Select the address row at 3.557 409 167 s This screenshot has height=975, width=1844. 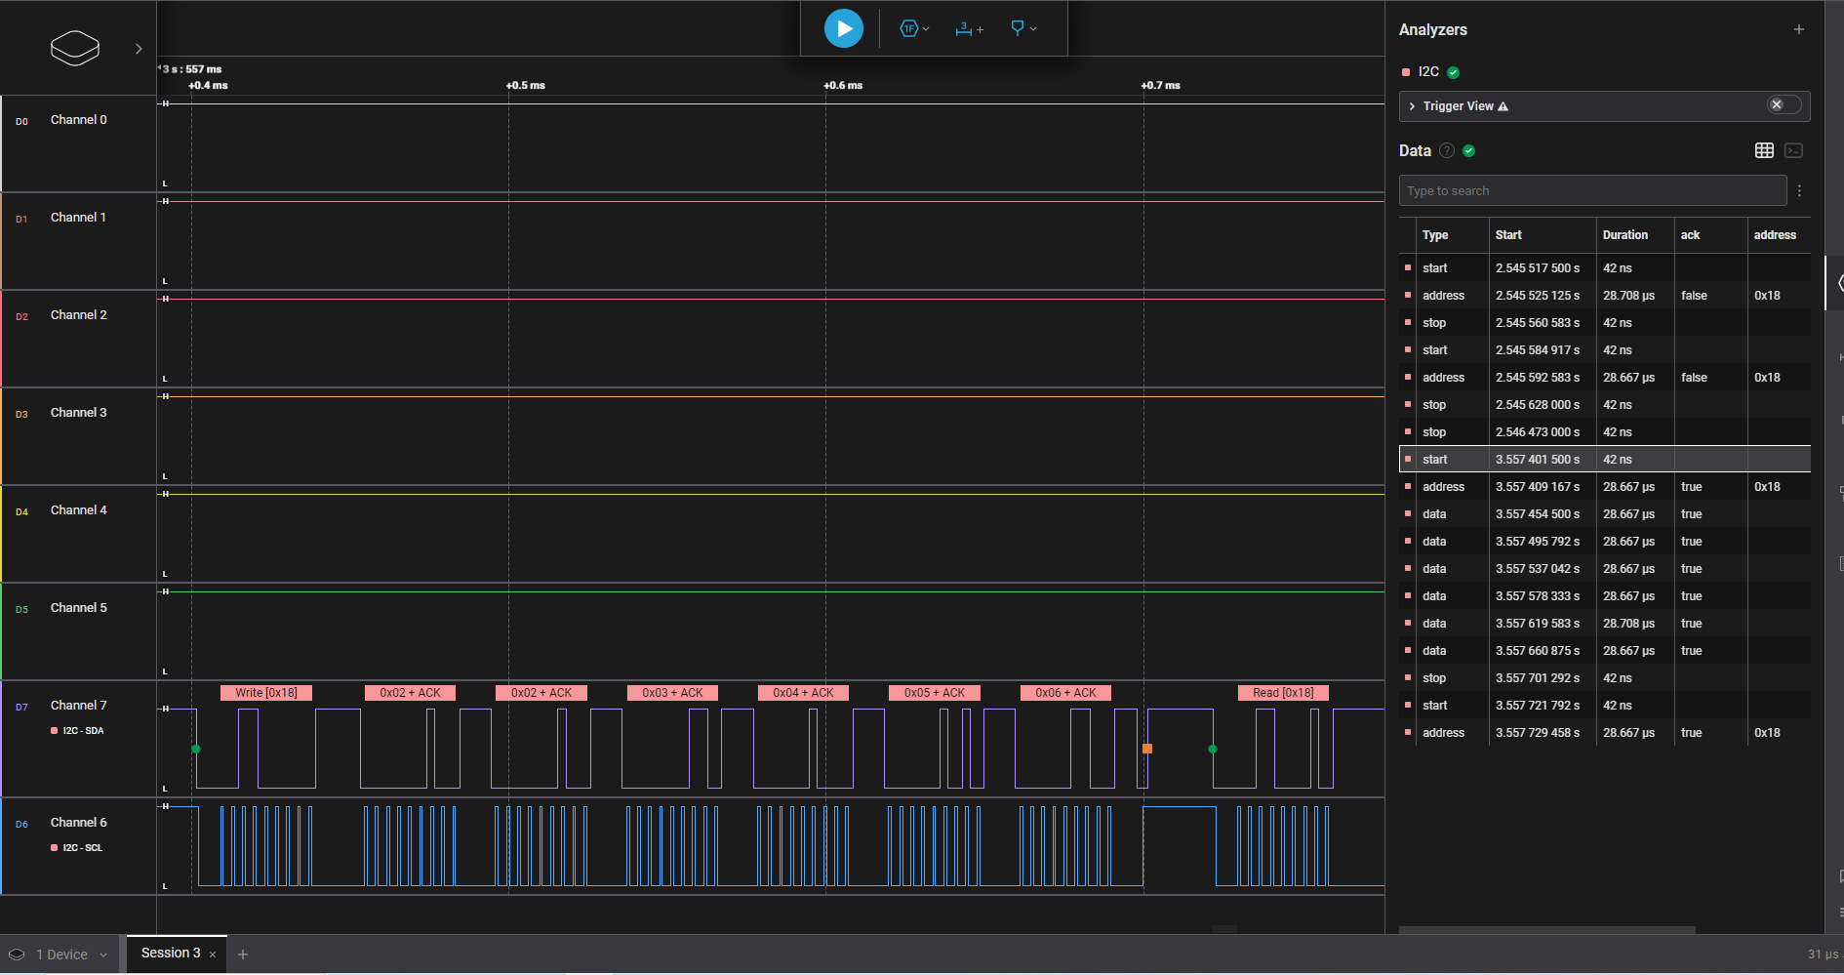1604,486
